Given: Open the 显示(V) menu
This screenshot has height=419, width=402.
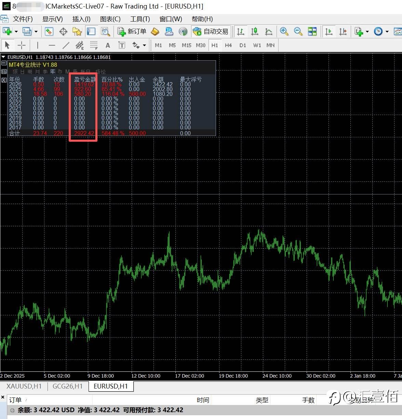Looking at the screenshot, I should [53, 19].
